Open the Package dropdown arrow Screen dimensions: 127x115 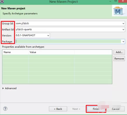(x=123, y=42)
